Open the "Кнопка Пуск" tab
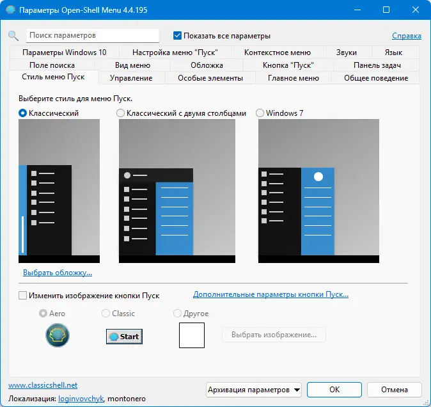The image size is (431, 407). 288,65
